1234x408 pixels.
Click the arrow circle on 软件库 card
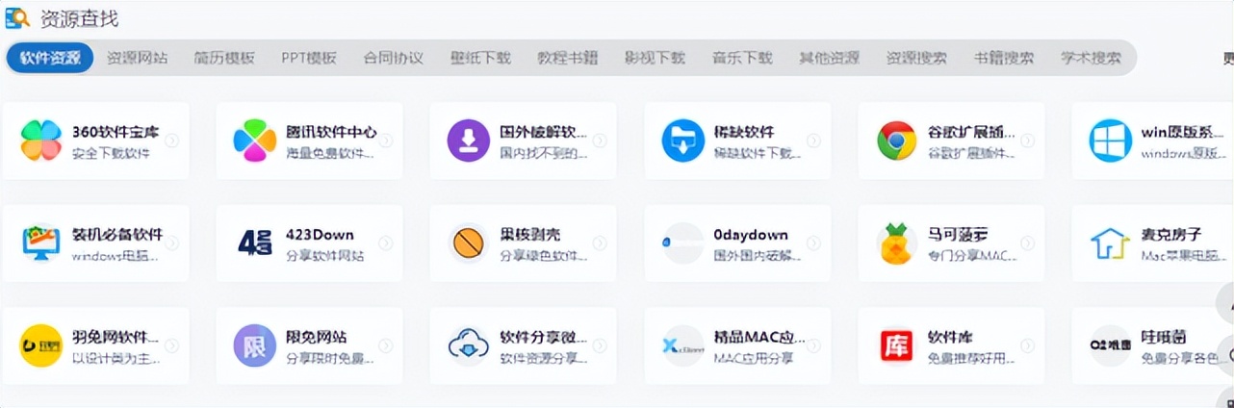click(x=1027, y=345)
